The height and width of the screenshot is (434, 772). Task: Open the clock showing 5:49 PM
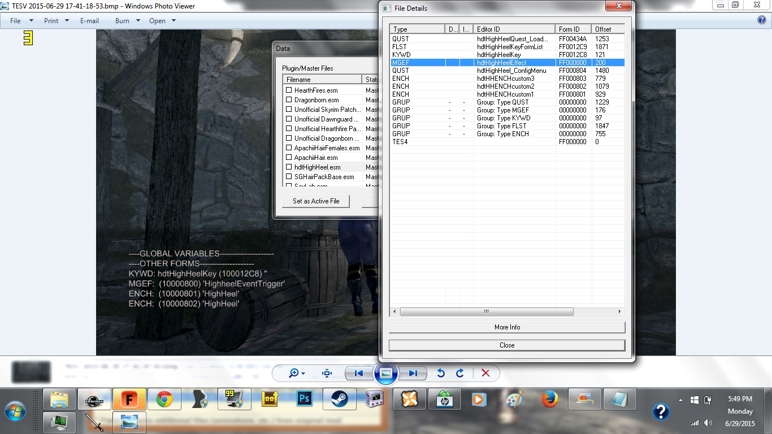click(740, 399)
